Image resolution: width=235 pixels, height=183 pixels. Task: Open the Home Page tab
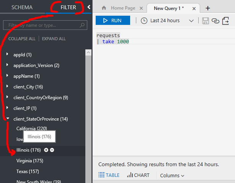123,8
